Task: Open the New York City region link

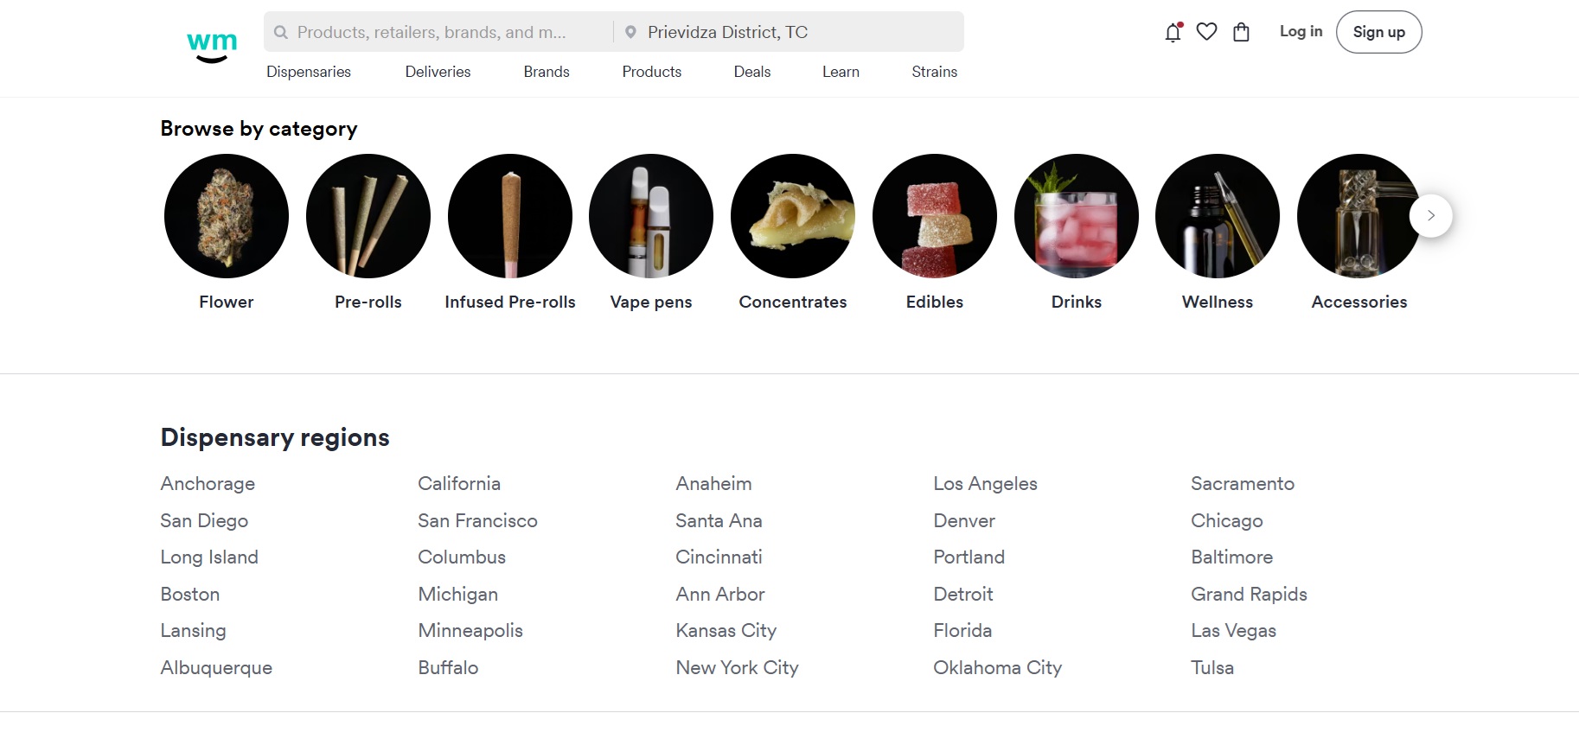Action: [737, 667]
